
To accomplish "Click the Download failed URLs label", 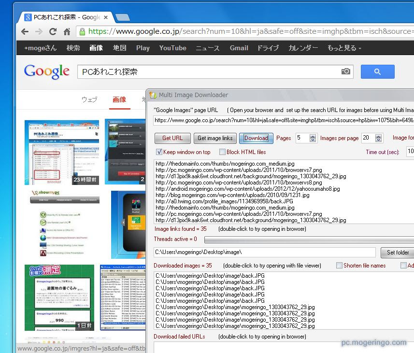I will (x=179, y=337).
